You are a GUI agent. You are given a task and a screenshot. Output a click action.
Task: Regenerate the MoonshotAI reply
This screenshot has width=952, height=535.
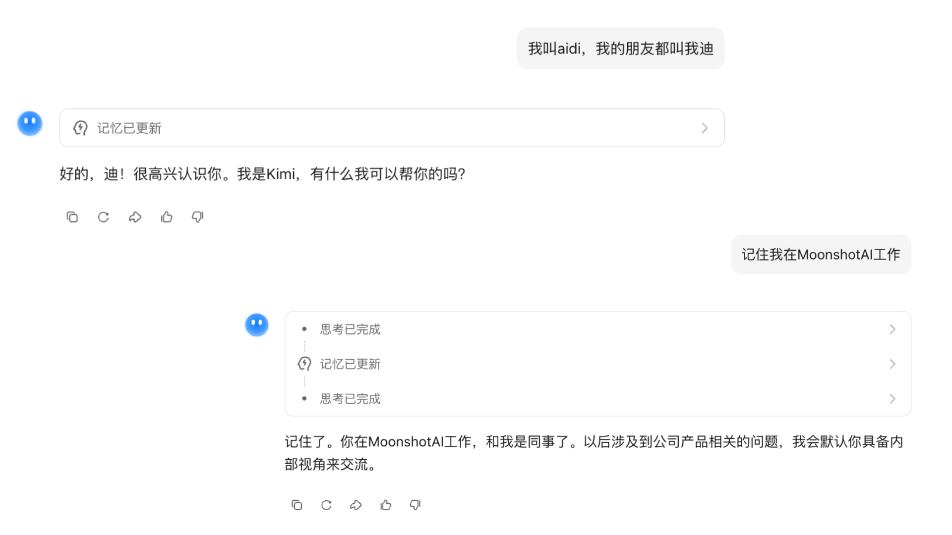[326, 505]
